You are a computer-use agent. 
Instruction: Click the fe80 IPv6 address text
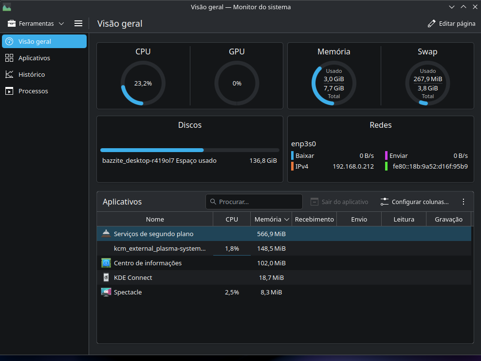coord(430,167)
